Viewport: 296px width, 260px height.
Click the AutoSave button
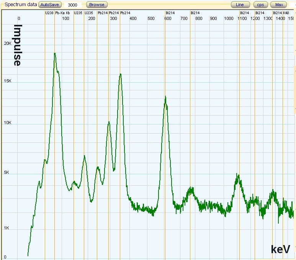[x=50, y=5]
